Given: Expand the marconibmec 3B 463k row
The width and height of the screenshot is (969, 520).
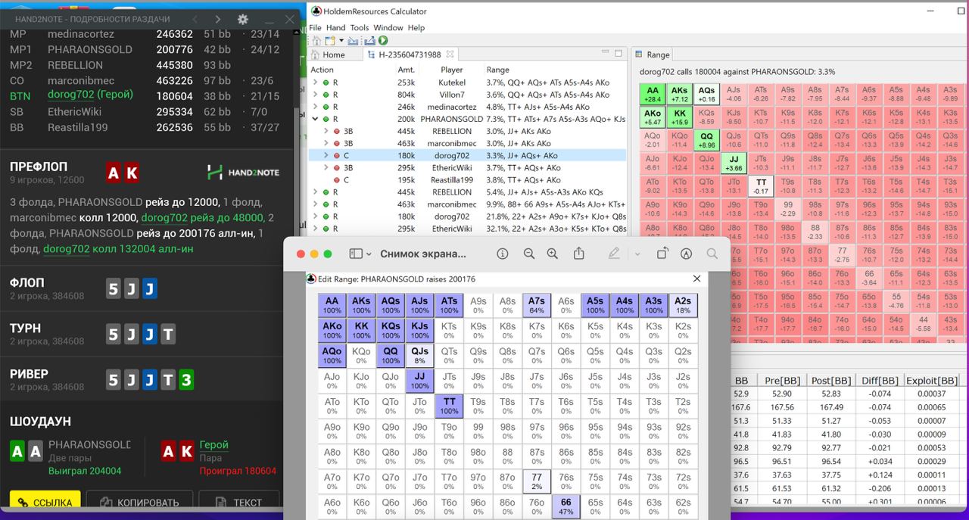Looking at the screenshot, I should click(327, 143).
